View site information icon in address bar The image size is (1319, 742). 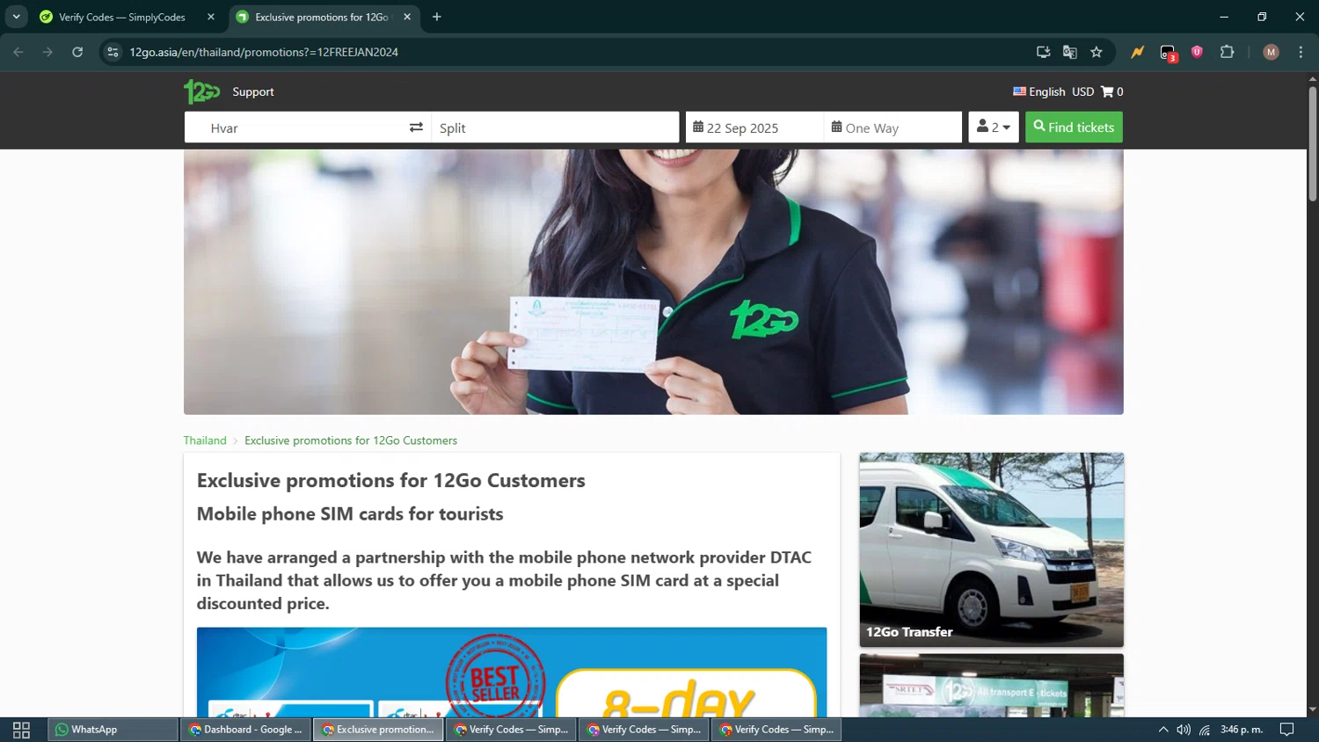coord(113,52)
